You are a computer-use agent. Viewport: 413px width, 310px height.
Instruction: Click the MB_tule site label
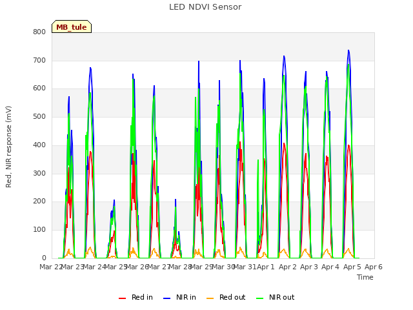click(x=72, y=27)
